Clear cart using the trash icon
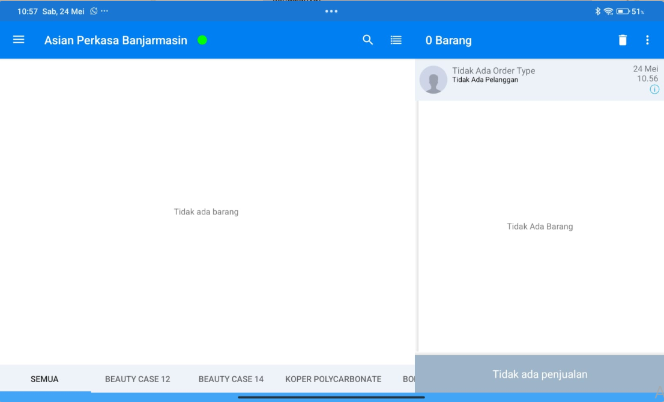This screenshot has width=664, height=402. click(x=623, y=40)
